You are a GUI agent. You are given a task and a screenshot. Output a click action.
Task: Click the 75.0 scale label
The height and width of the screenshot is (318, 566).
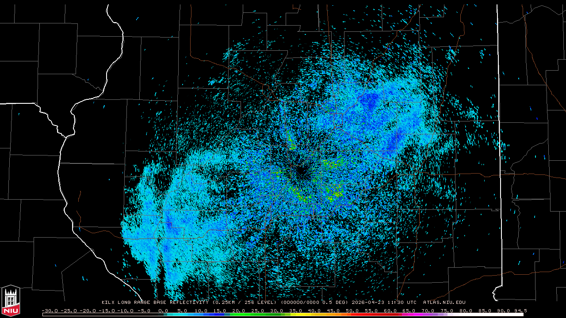[x=447, y=310]
